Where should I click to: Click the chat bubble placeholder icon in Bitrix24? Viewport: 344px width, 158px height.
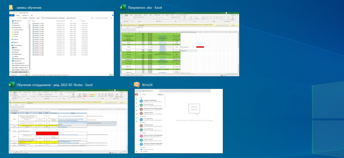tap(194, 110)
